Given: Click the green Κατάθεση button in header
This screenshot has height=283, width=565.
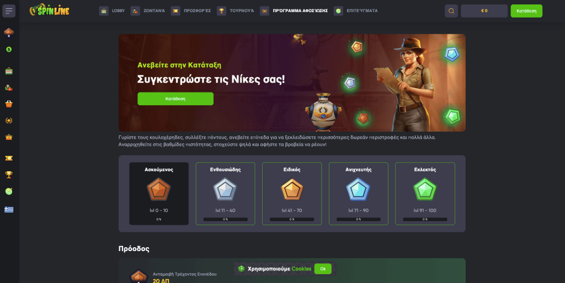Looking at the screenshot, I should coord(526,11).
